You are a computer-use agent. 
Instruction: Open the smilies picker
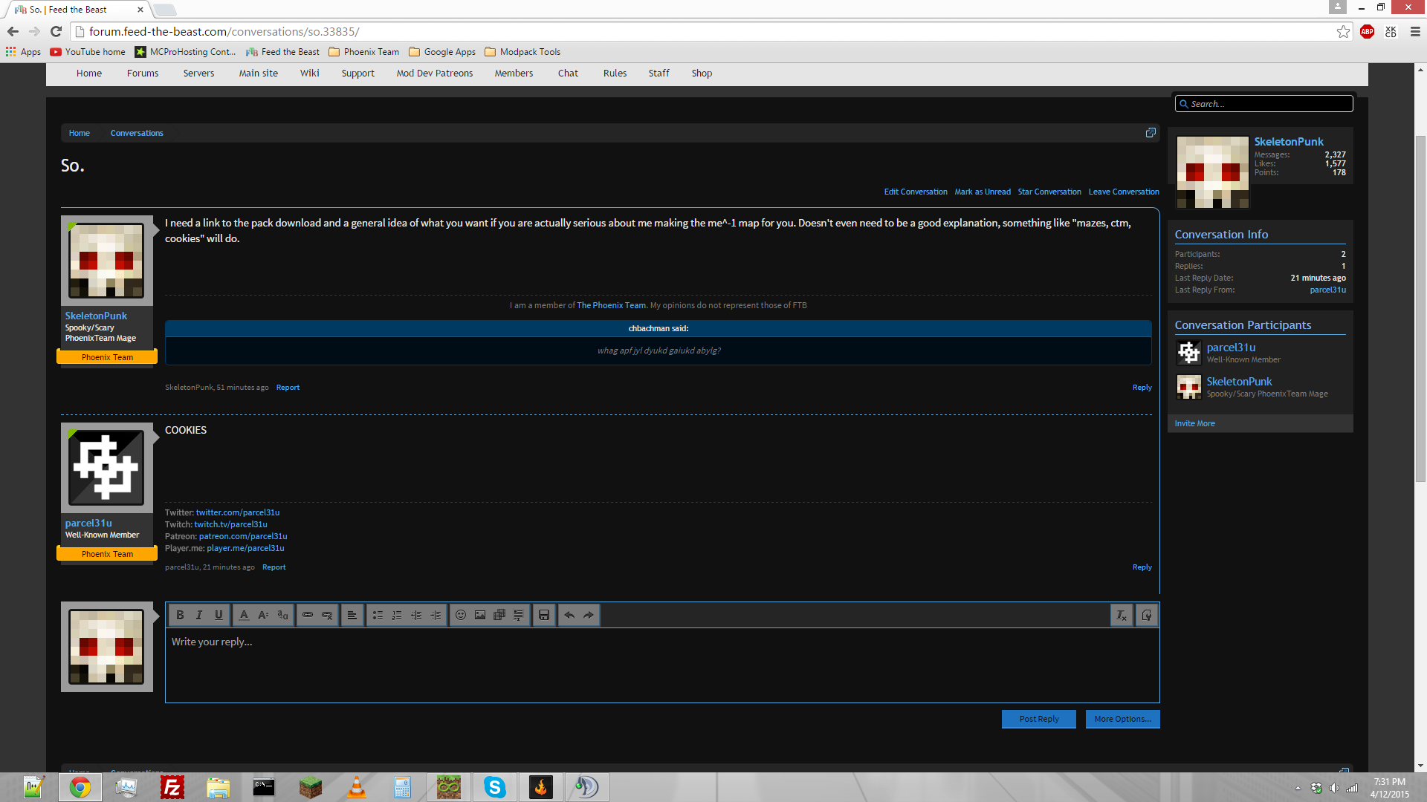[x=461, y=615]
